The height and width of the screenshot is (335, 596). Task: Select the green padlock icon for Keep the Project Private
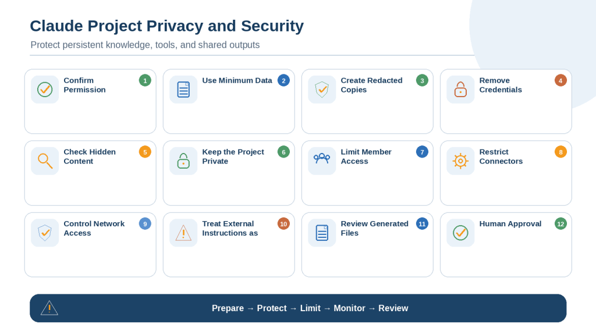pyautogui.click(x=183, y=161)
